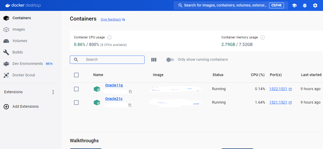Click the 1.64% CPU value

coord(260,102)
